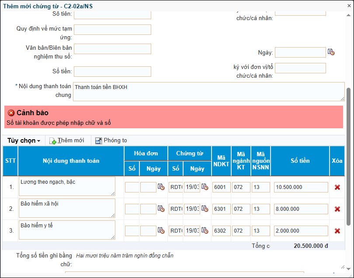Delete the Lương theo ngạch, bậc row
The height and width of the screenshot is (278, 354).
337,187
